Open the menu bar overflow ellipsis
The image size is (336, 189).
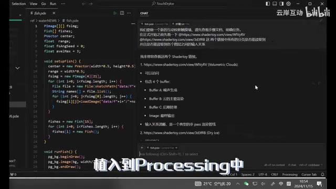click(63, 4)
